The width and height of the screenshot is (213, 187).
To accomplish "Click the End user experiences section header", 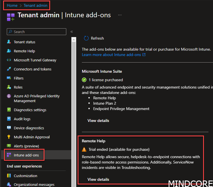I will click(24, 166).
